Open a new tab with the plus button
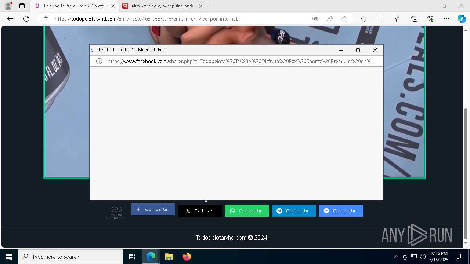 (213, 6)
